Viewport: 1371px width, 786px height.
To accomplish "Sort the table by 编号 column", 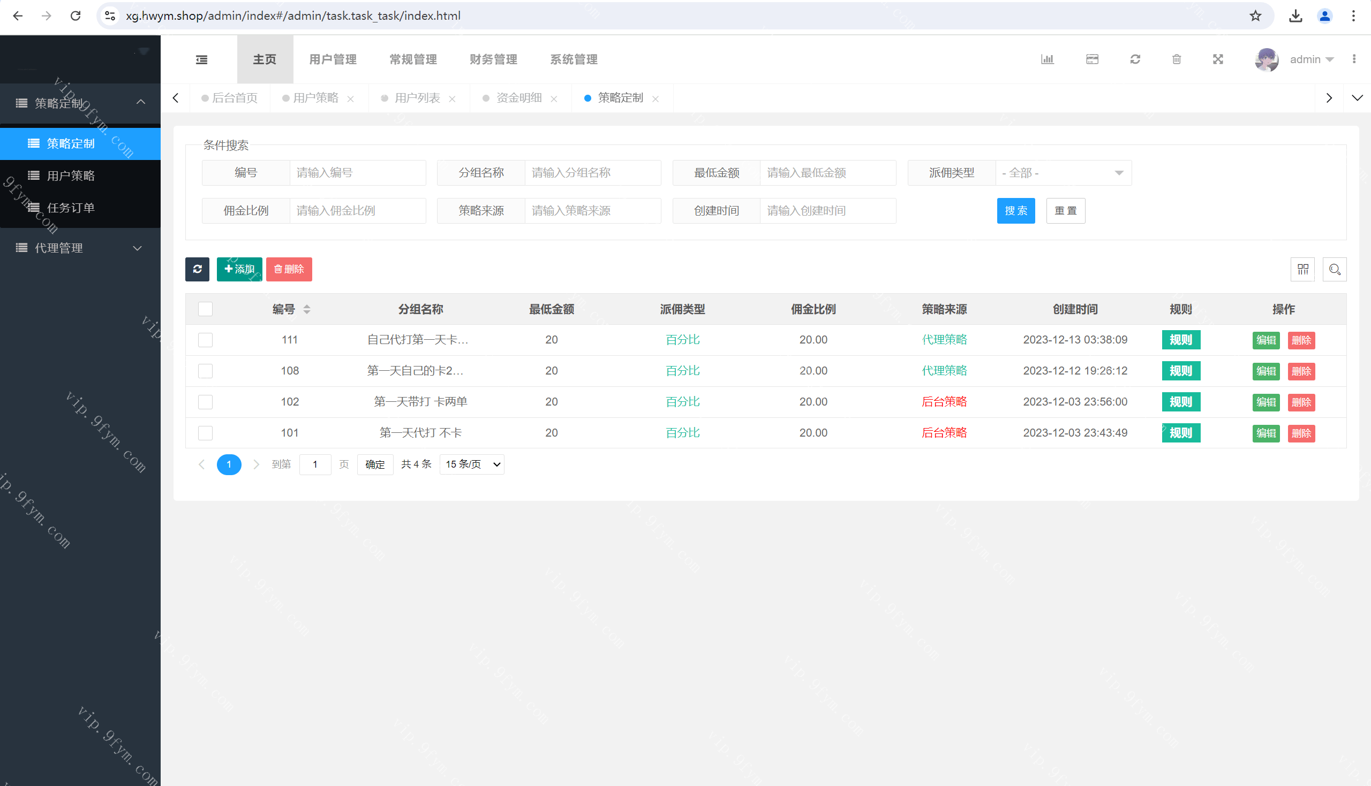I will click(306, 309).
